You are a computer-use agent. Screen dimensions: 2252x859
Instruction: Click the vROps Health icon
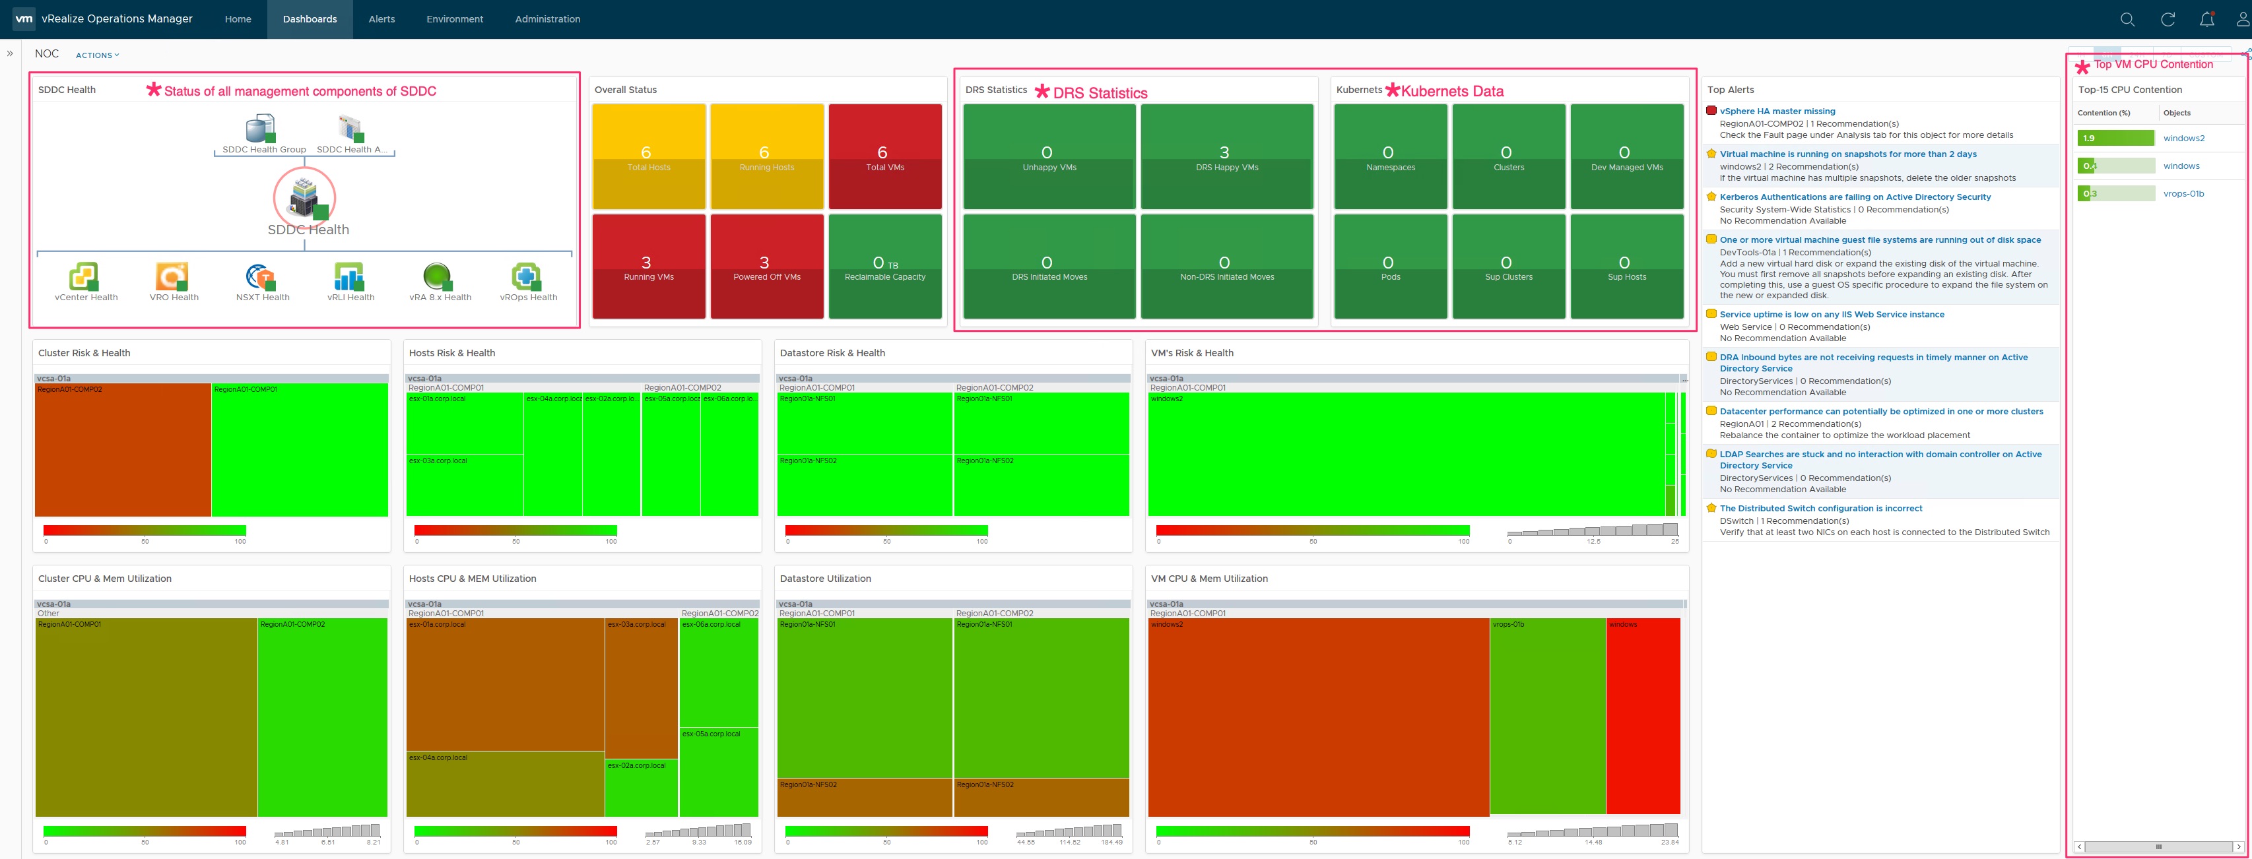pyautogui.click(x=526, y=277)
